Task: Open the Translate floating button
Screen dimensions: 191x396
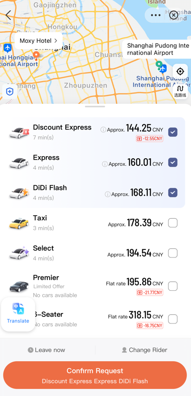Action: pos(18,314)
